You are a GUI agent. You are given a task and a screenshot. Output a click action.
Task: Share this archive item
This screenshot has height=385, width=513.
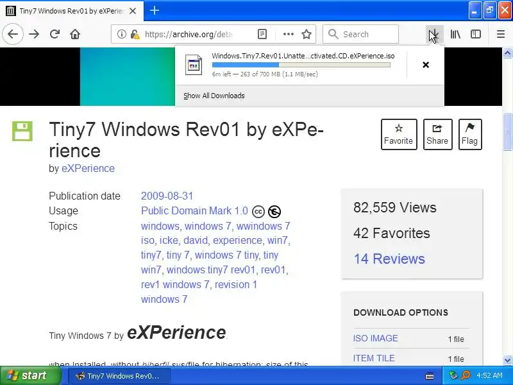tap(438, 135)
